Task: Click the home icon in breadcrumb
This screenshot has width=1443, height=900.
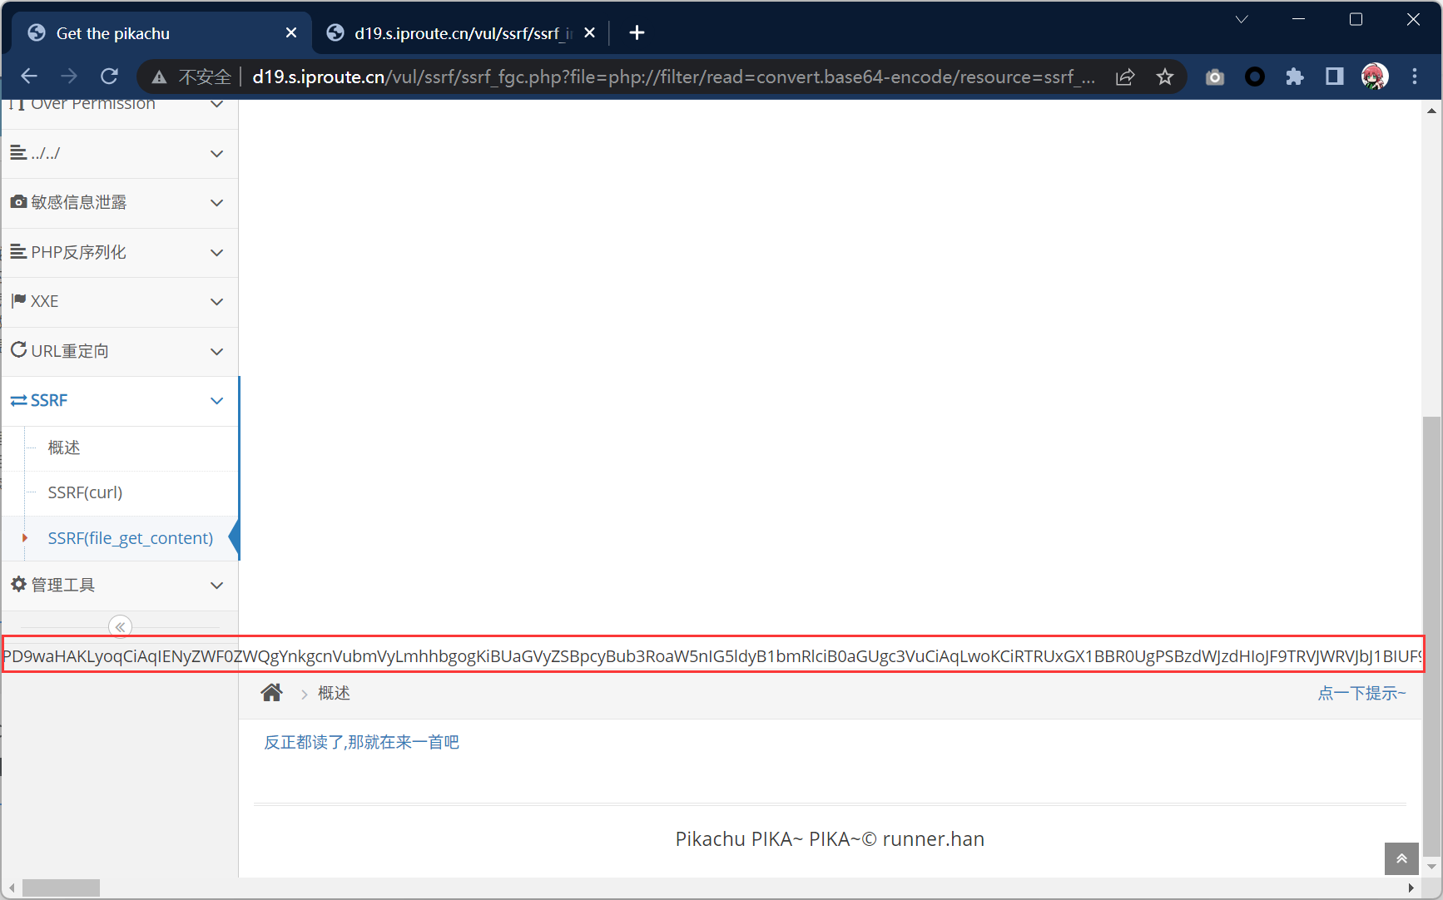Action: coord(271,693)
